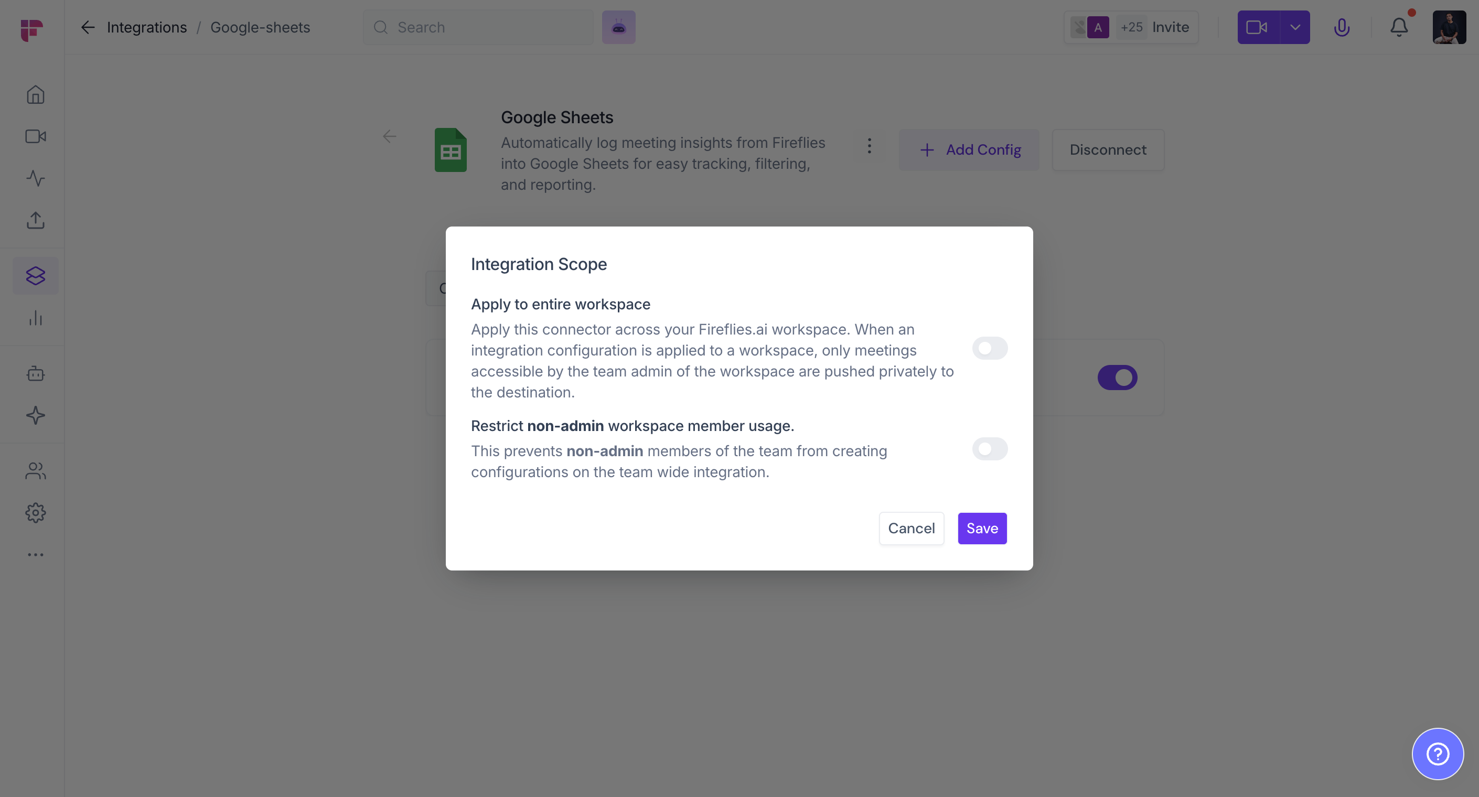Expand the sidebar more options ellipsis
The height and width of the screenshot is (797, 1479).
point(36,555)
